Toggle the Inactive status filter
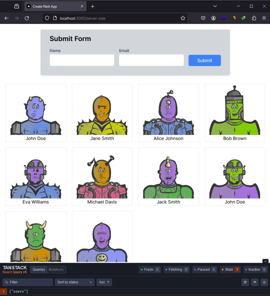Viewport: 270px width, 296px height. click(x=255, y=270)
